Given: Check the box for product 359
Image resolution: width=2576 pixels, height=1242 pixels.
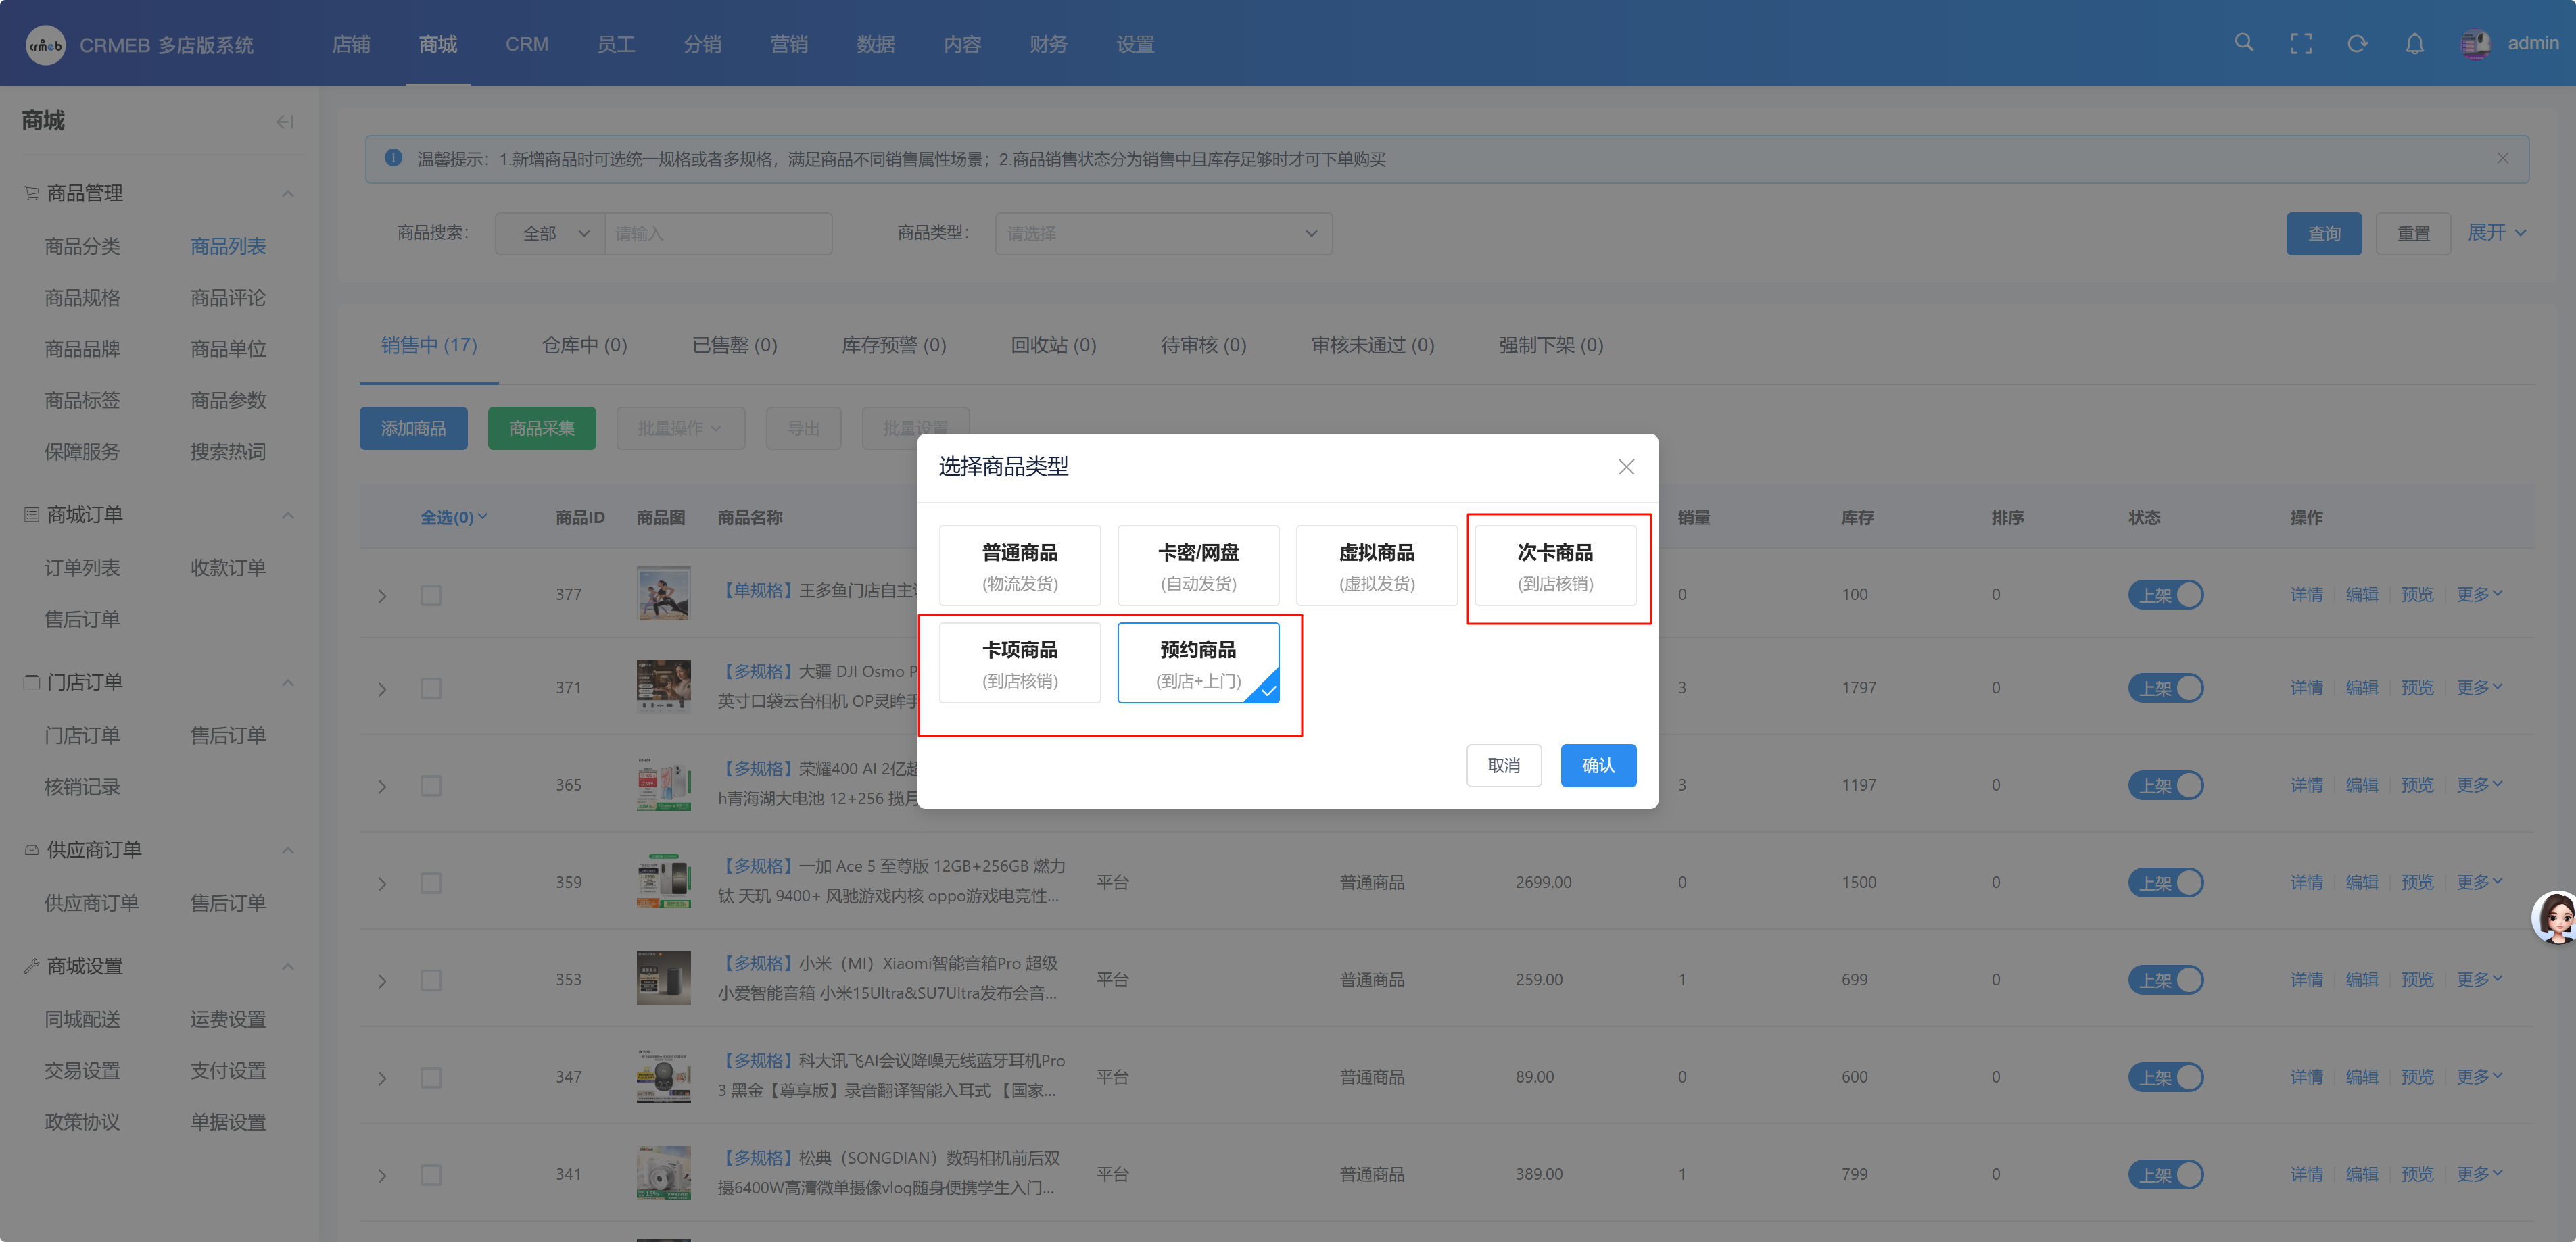Looking at the screenshot, I should pyautogui.click(x=431, y=883).
